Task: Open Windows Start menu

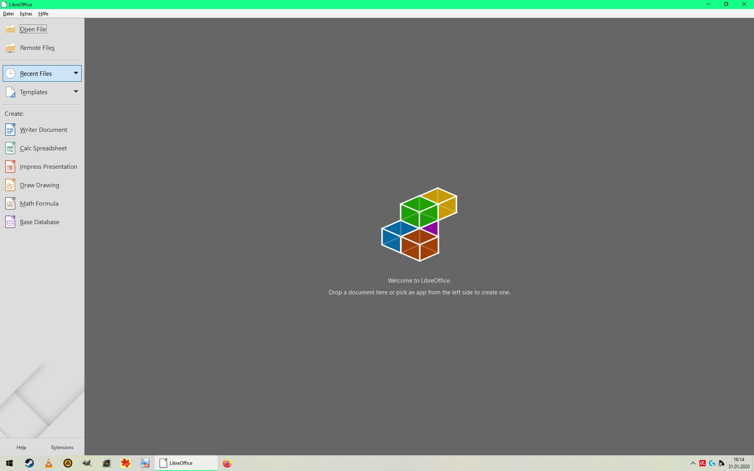Action: [x=9, y=463]
